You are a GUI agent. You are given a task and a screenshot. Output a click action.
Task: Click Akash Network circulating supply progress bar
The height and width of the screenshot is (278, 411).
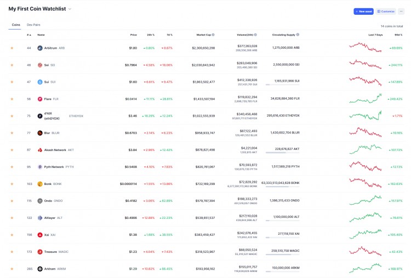tap(282, 152)
